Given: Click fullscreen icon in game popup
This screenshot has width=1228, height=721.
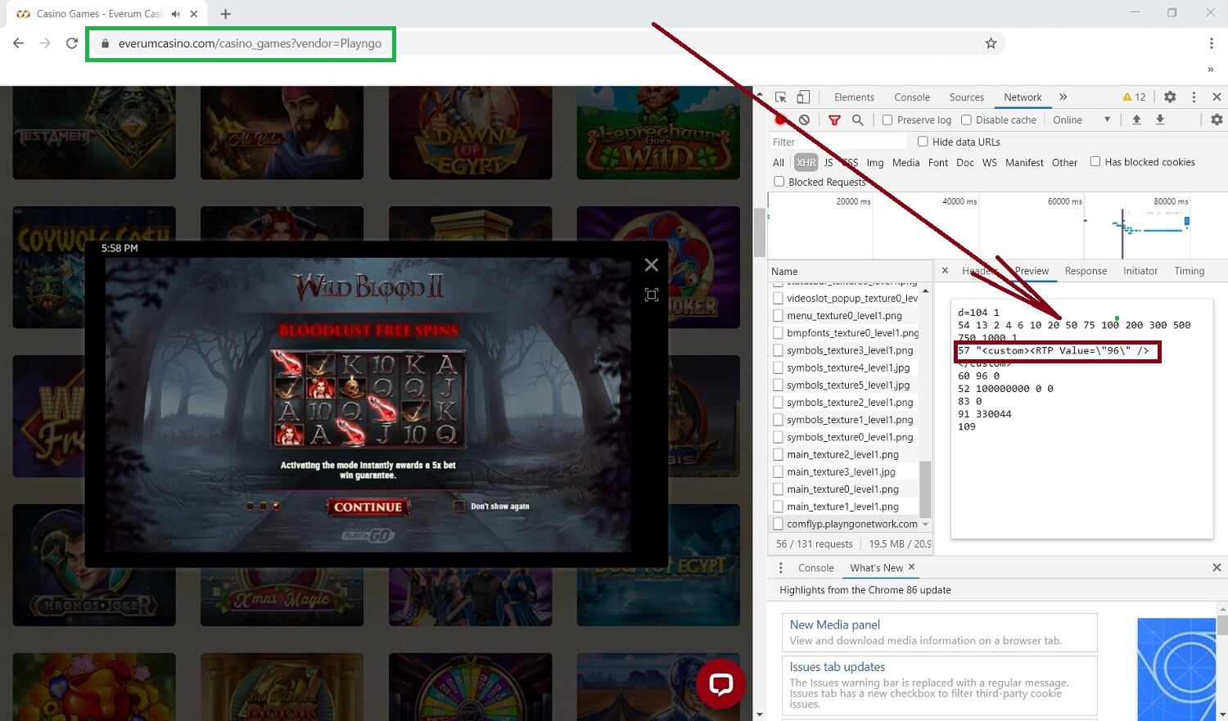Looking at the screenshot, I should point(652,295).
